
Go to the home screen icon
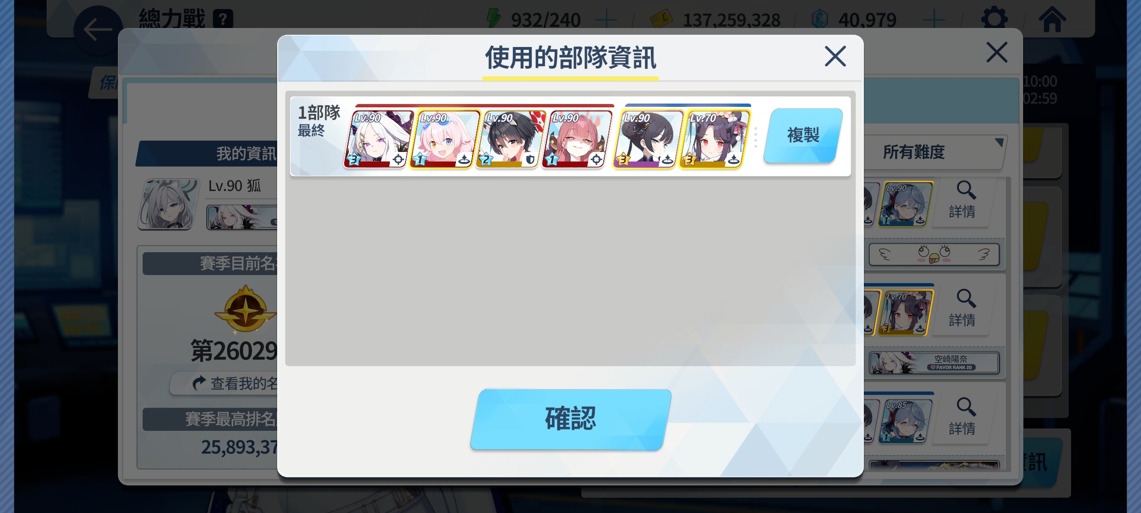[x=1052, y=19]
